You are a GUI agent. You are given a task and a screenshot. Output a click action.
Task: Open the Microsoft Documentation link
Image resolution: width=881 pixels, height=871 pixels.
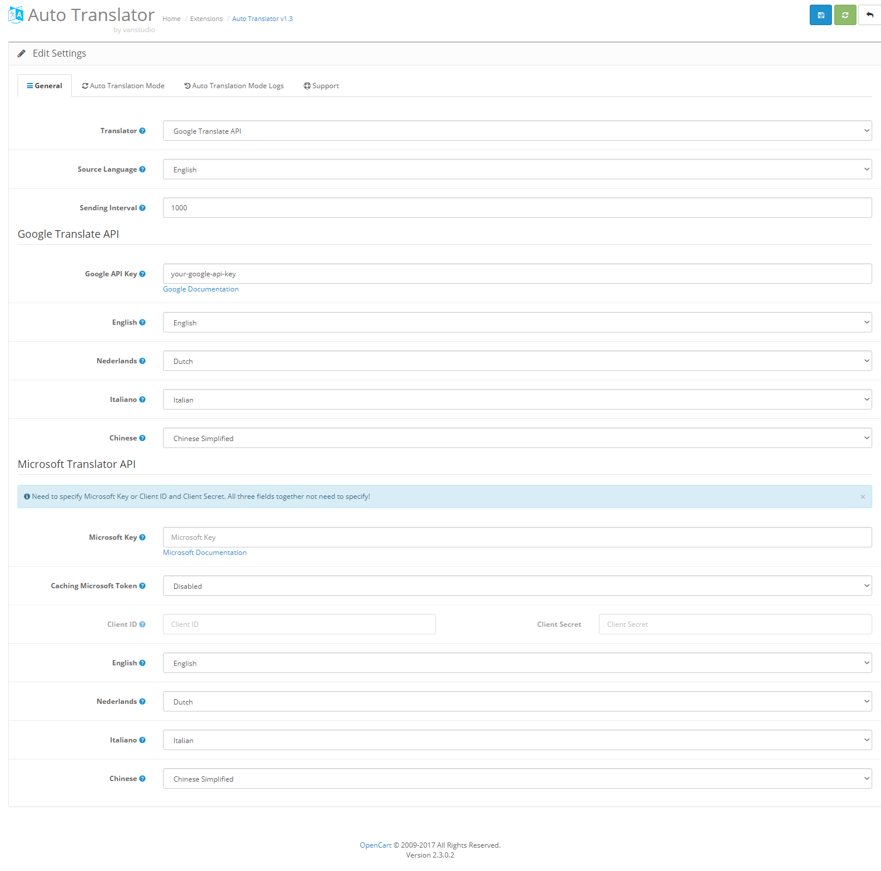coord(204,553)
